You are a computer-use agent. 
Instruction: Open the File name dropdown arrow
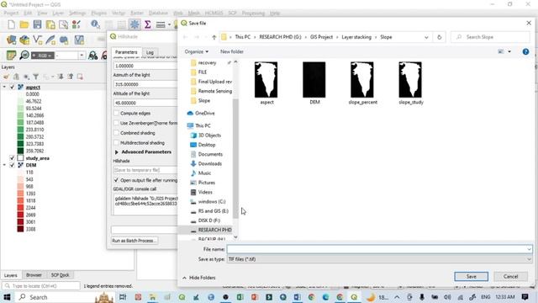529,249
